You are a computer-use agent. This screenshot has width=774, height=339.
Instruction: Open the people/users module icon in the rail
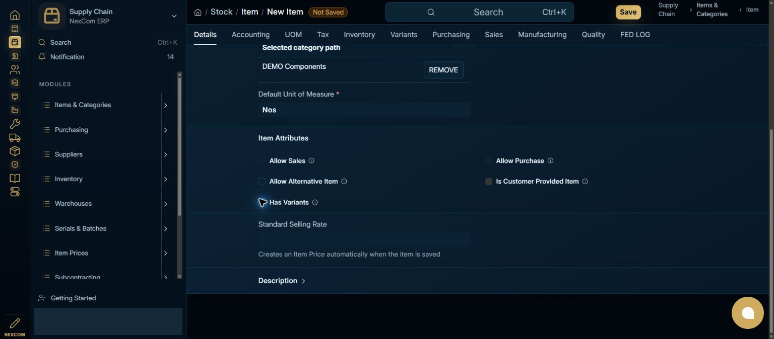[x=15, y=69]
